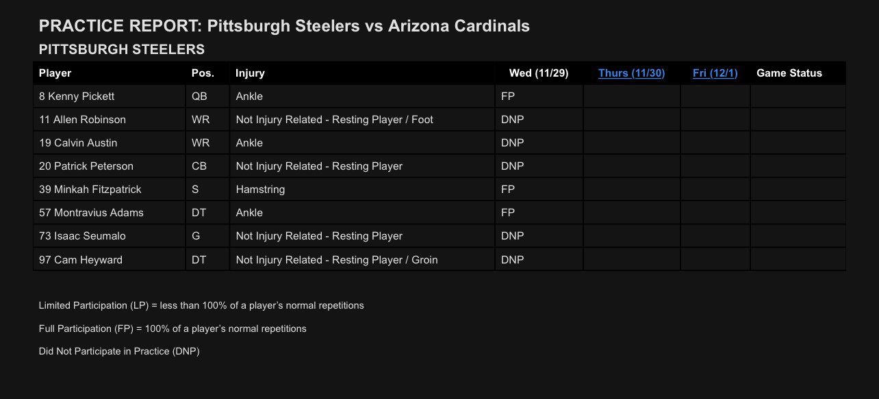Select the Wed (11/29) column header
Image resolution: width=879 pixels, height=399 pixels.
[x=539, y=73]
